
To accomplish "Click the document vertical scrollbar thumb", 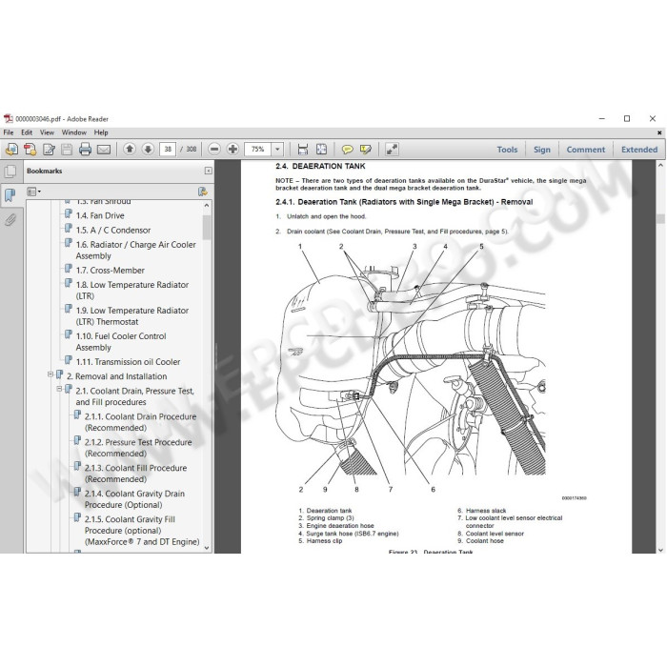I will 660,218.
